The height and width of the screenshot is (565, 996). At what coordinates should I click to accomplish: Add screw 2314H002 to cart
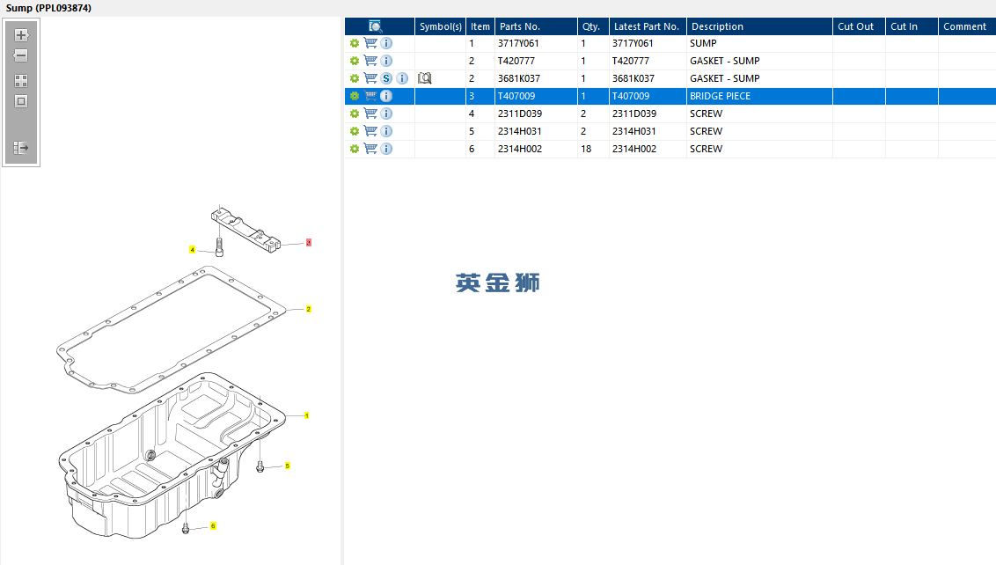[x=370, y=149]
